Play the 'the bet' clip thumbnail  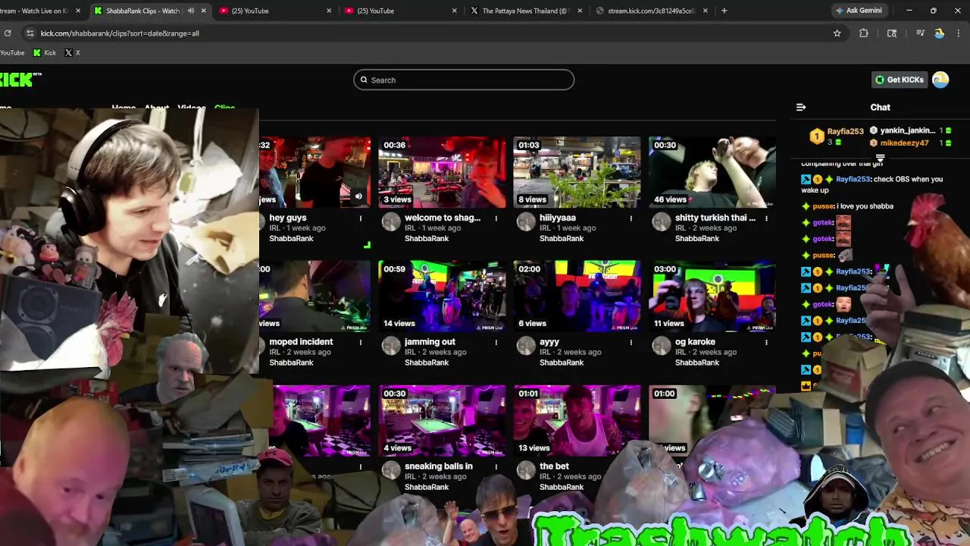tap(577, 421)
